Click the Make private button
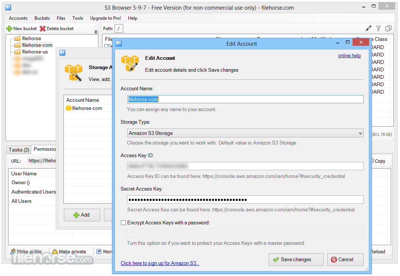The image size is (400, 276). pos(69,252)
